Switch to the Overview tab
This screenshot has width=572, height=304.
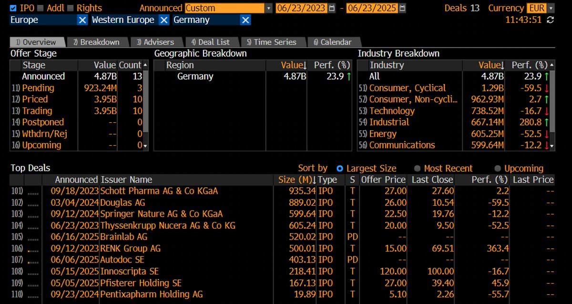coord(37,42)
